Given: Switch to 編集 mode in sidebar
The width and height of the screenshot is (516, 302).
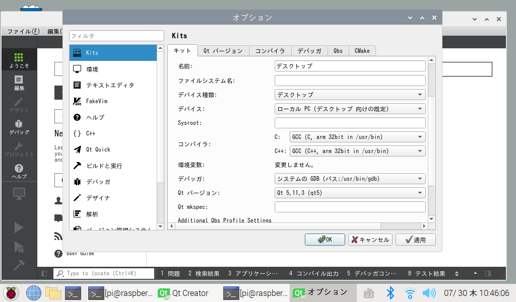Looking at the screenshot, I should (x=19, y=83).
